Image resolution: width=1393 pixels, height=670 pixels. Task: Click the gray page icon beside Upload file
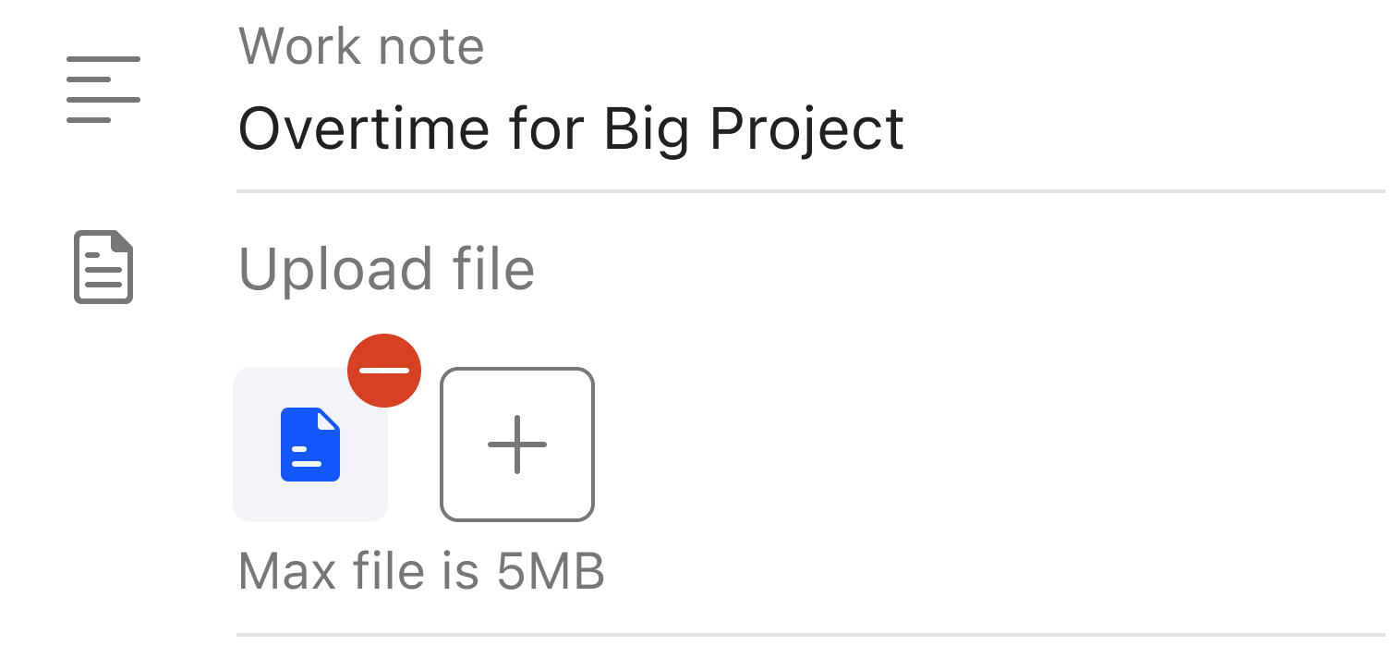click(x=103, y=267)
